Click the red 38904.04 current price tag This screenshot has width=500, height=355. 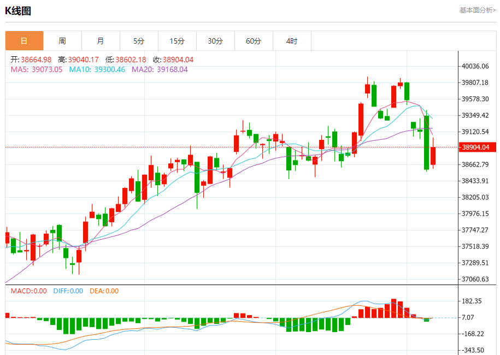[x=478, y=147]
